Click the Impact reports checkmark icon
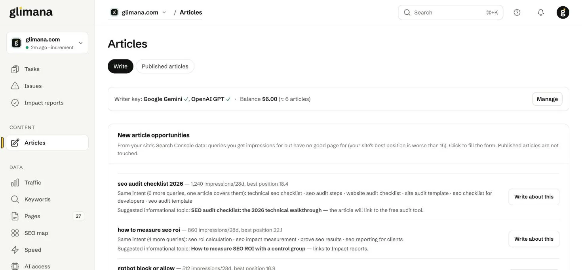The width and height of the screenshot is (582, 270). click(15, 103)
